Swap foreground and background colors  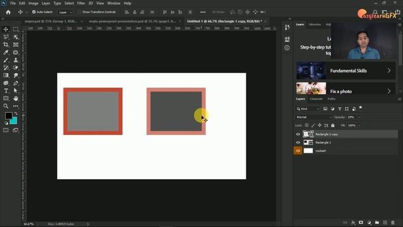tap(16, 113)
